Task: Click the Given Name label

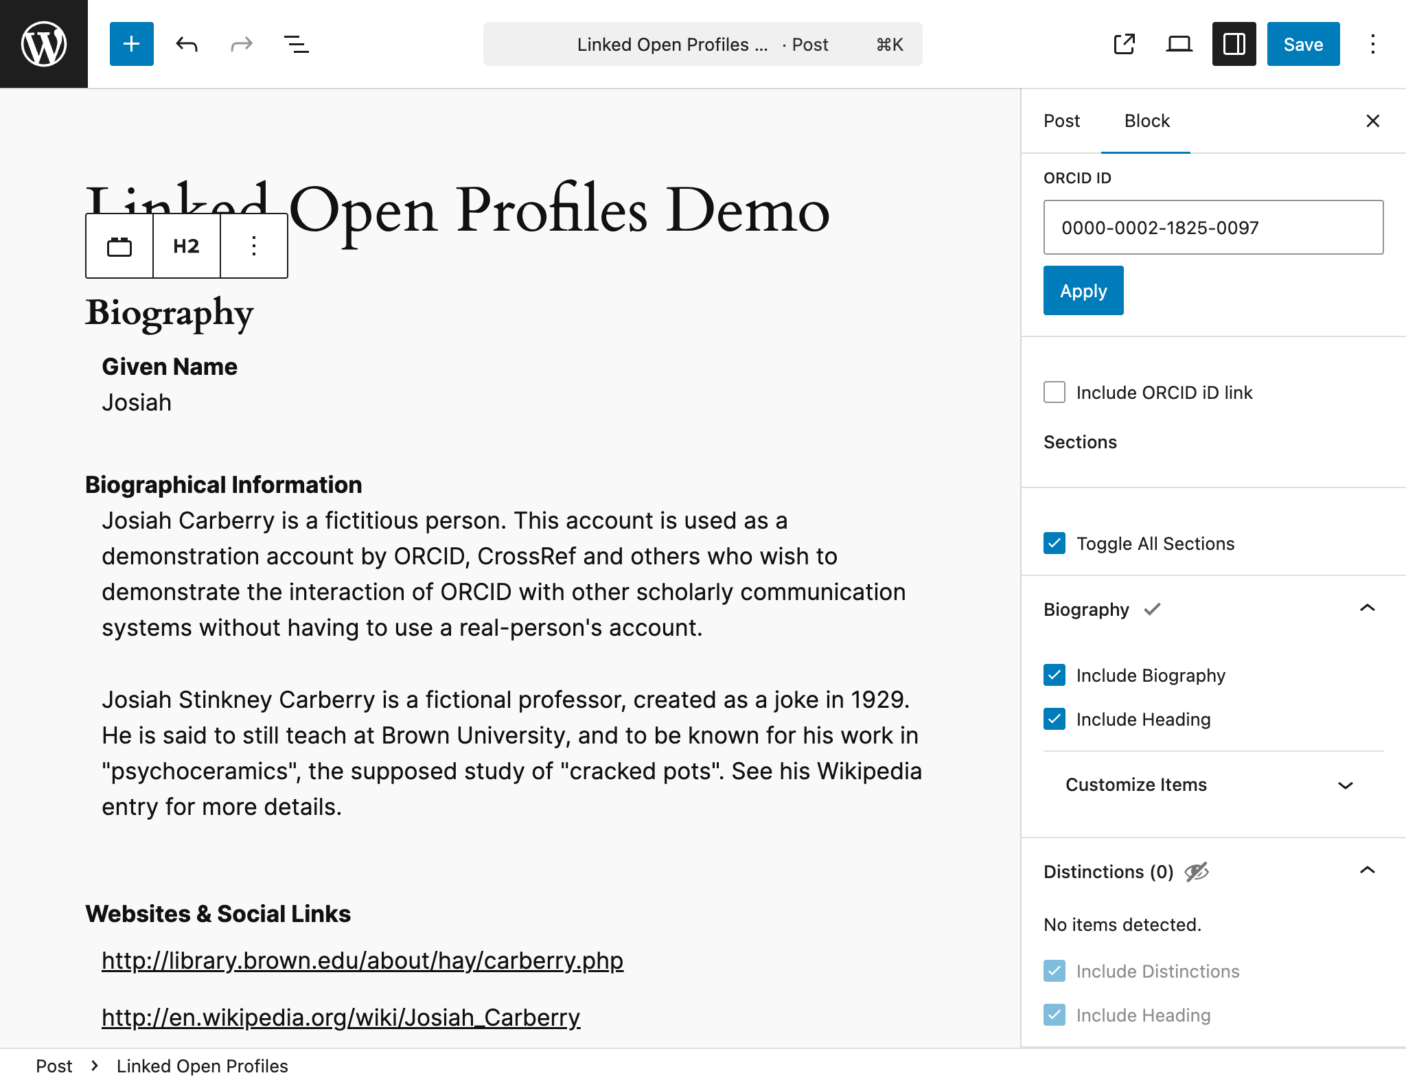Action: [170, 367]
